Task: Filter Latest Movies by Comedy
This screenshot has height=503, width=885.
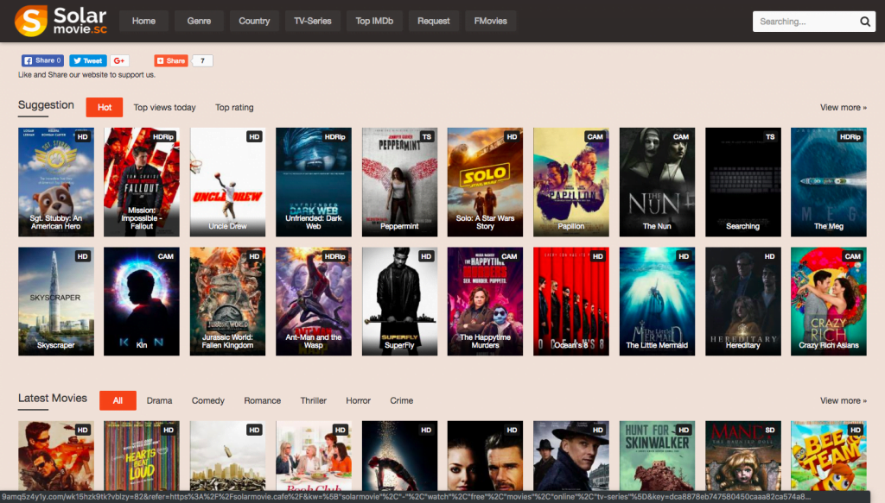Action: (208, 400)
